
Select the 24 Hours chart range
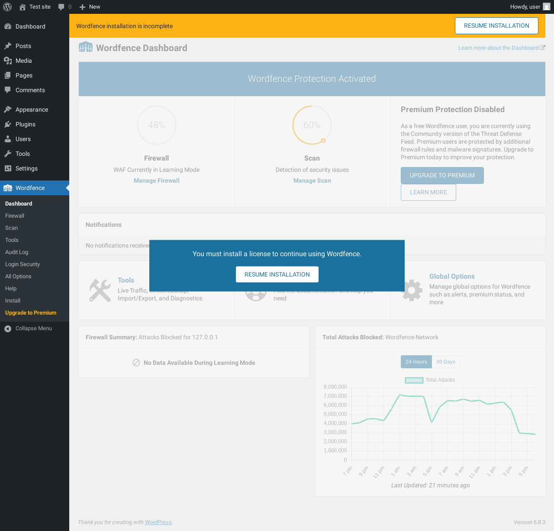[x=416, y=362]
